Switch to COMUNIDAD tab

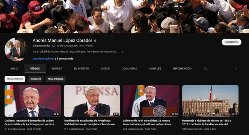click(x=130, y=69)
